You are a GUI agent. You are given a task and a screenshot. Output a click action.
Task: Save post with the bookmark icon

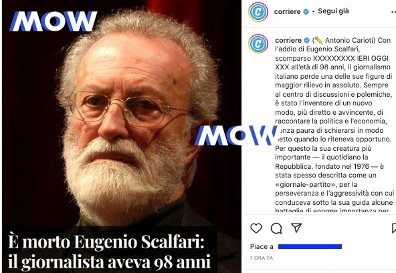pos(394,228)
